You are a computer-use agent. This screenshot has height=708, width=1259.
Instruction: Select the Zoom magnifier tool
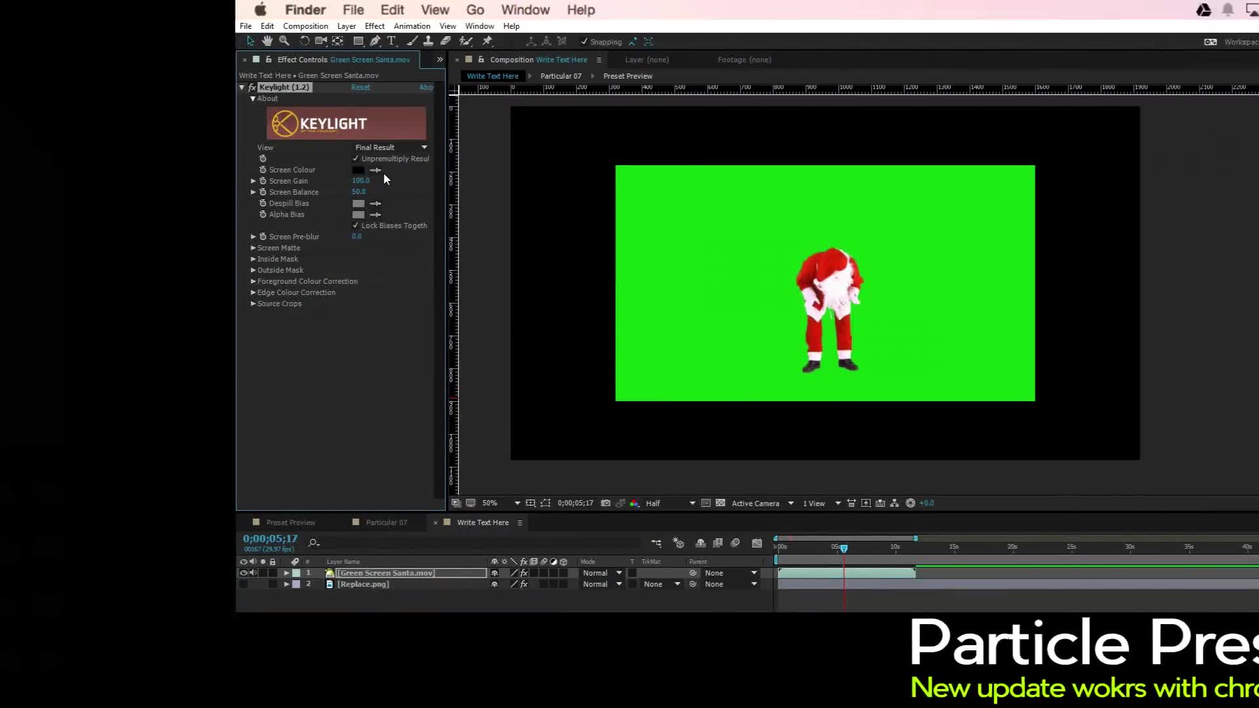(x=284, y=41)
